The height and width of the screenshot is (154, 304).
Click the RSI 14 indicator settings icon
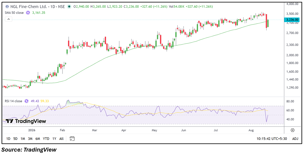click(x=26, y=101)
